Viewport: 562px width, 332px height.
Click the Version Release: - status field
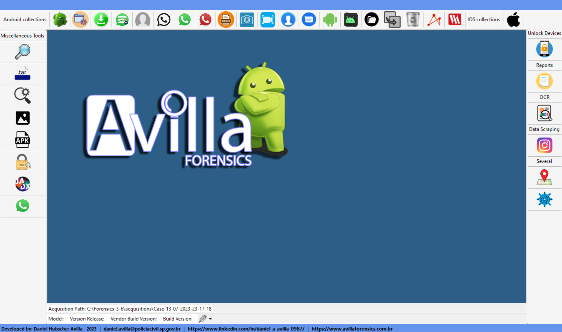89,319
